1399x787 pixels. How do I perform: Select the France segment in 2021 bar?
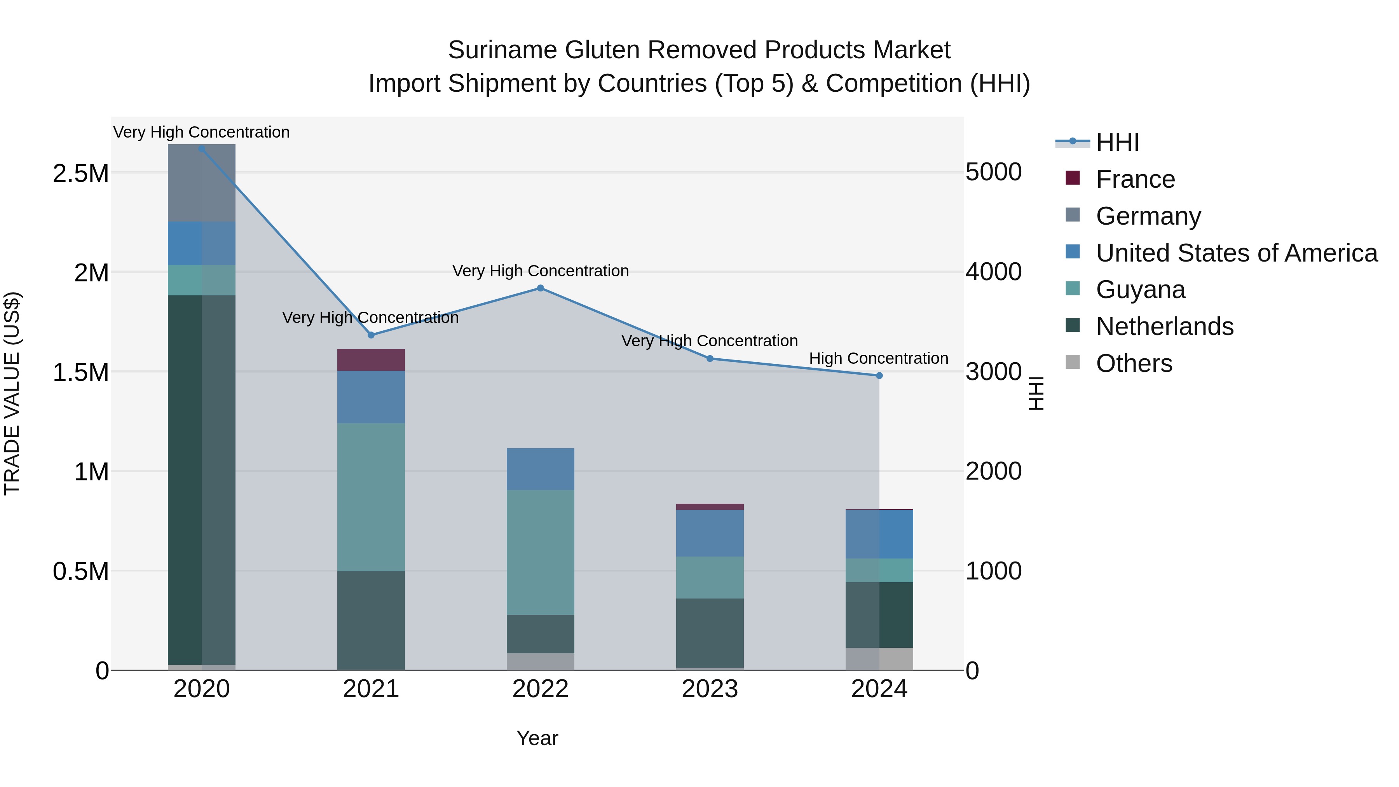coord(371,360)
